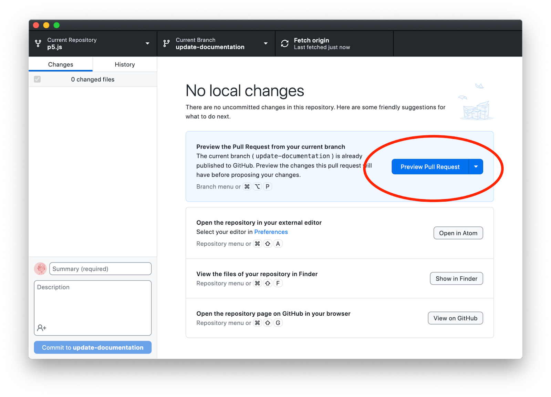Click the branch icon next to update-documentation

(166, 43)
